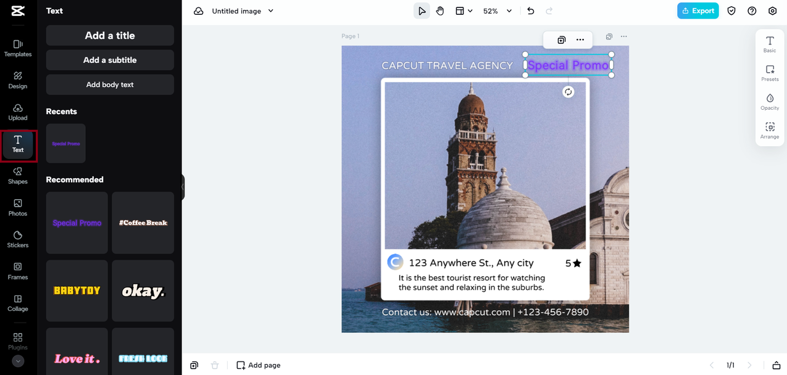Click the CapCut logo home icon
This screenshot has height=375, width=787.
(x=18, y=11)
